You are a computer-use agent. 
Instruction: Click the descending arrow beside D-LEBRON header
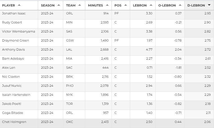click(x=209, y=5)
